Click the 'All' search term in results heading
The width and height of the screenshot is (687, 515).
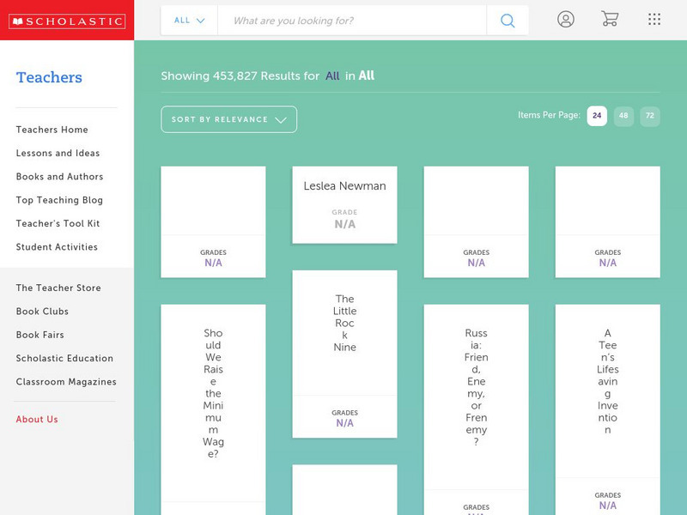(332, 76)
